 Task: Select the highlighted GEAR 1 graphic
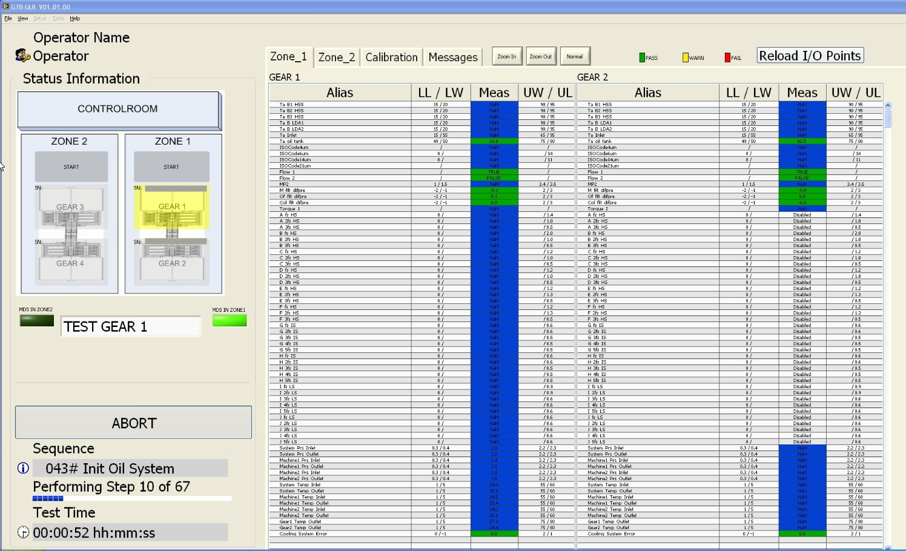172,207
